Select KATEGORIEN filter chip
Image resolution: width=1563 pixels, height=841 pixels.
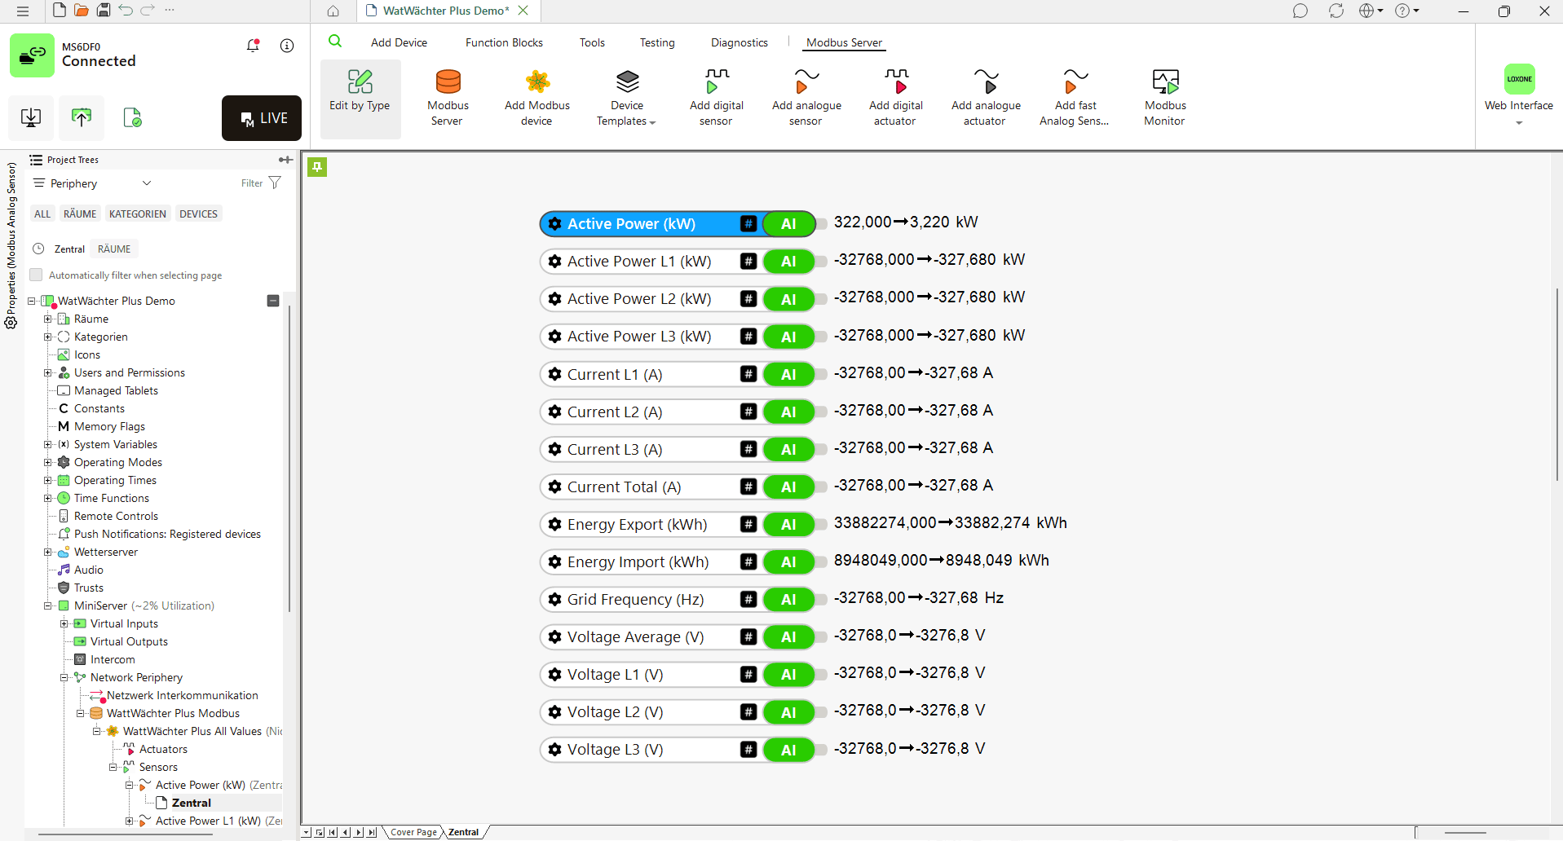pos(138,214)
